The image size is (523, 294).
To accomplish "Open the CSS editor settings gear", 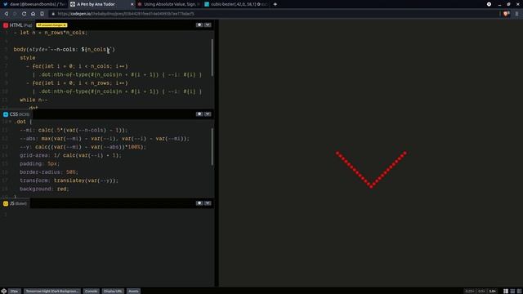I will [x=199, y=114].
